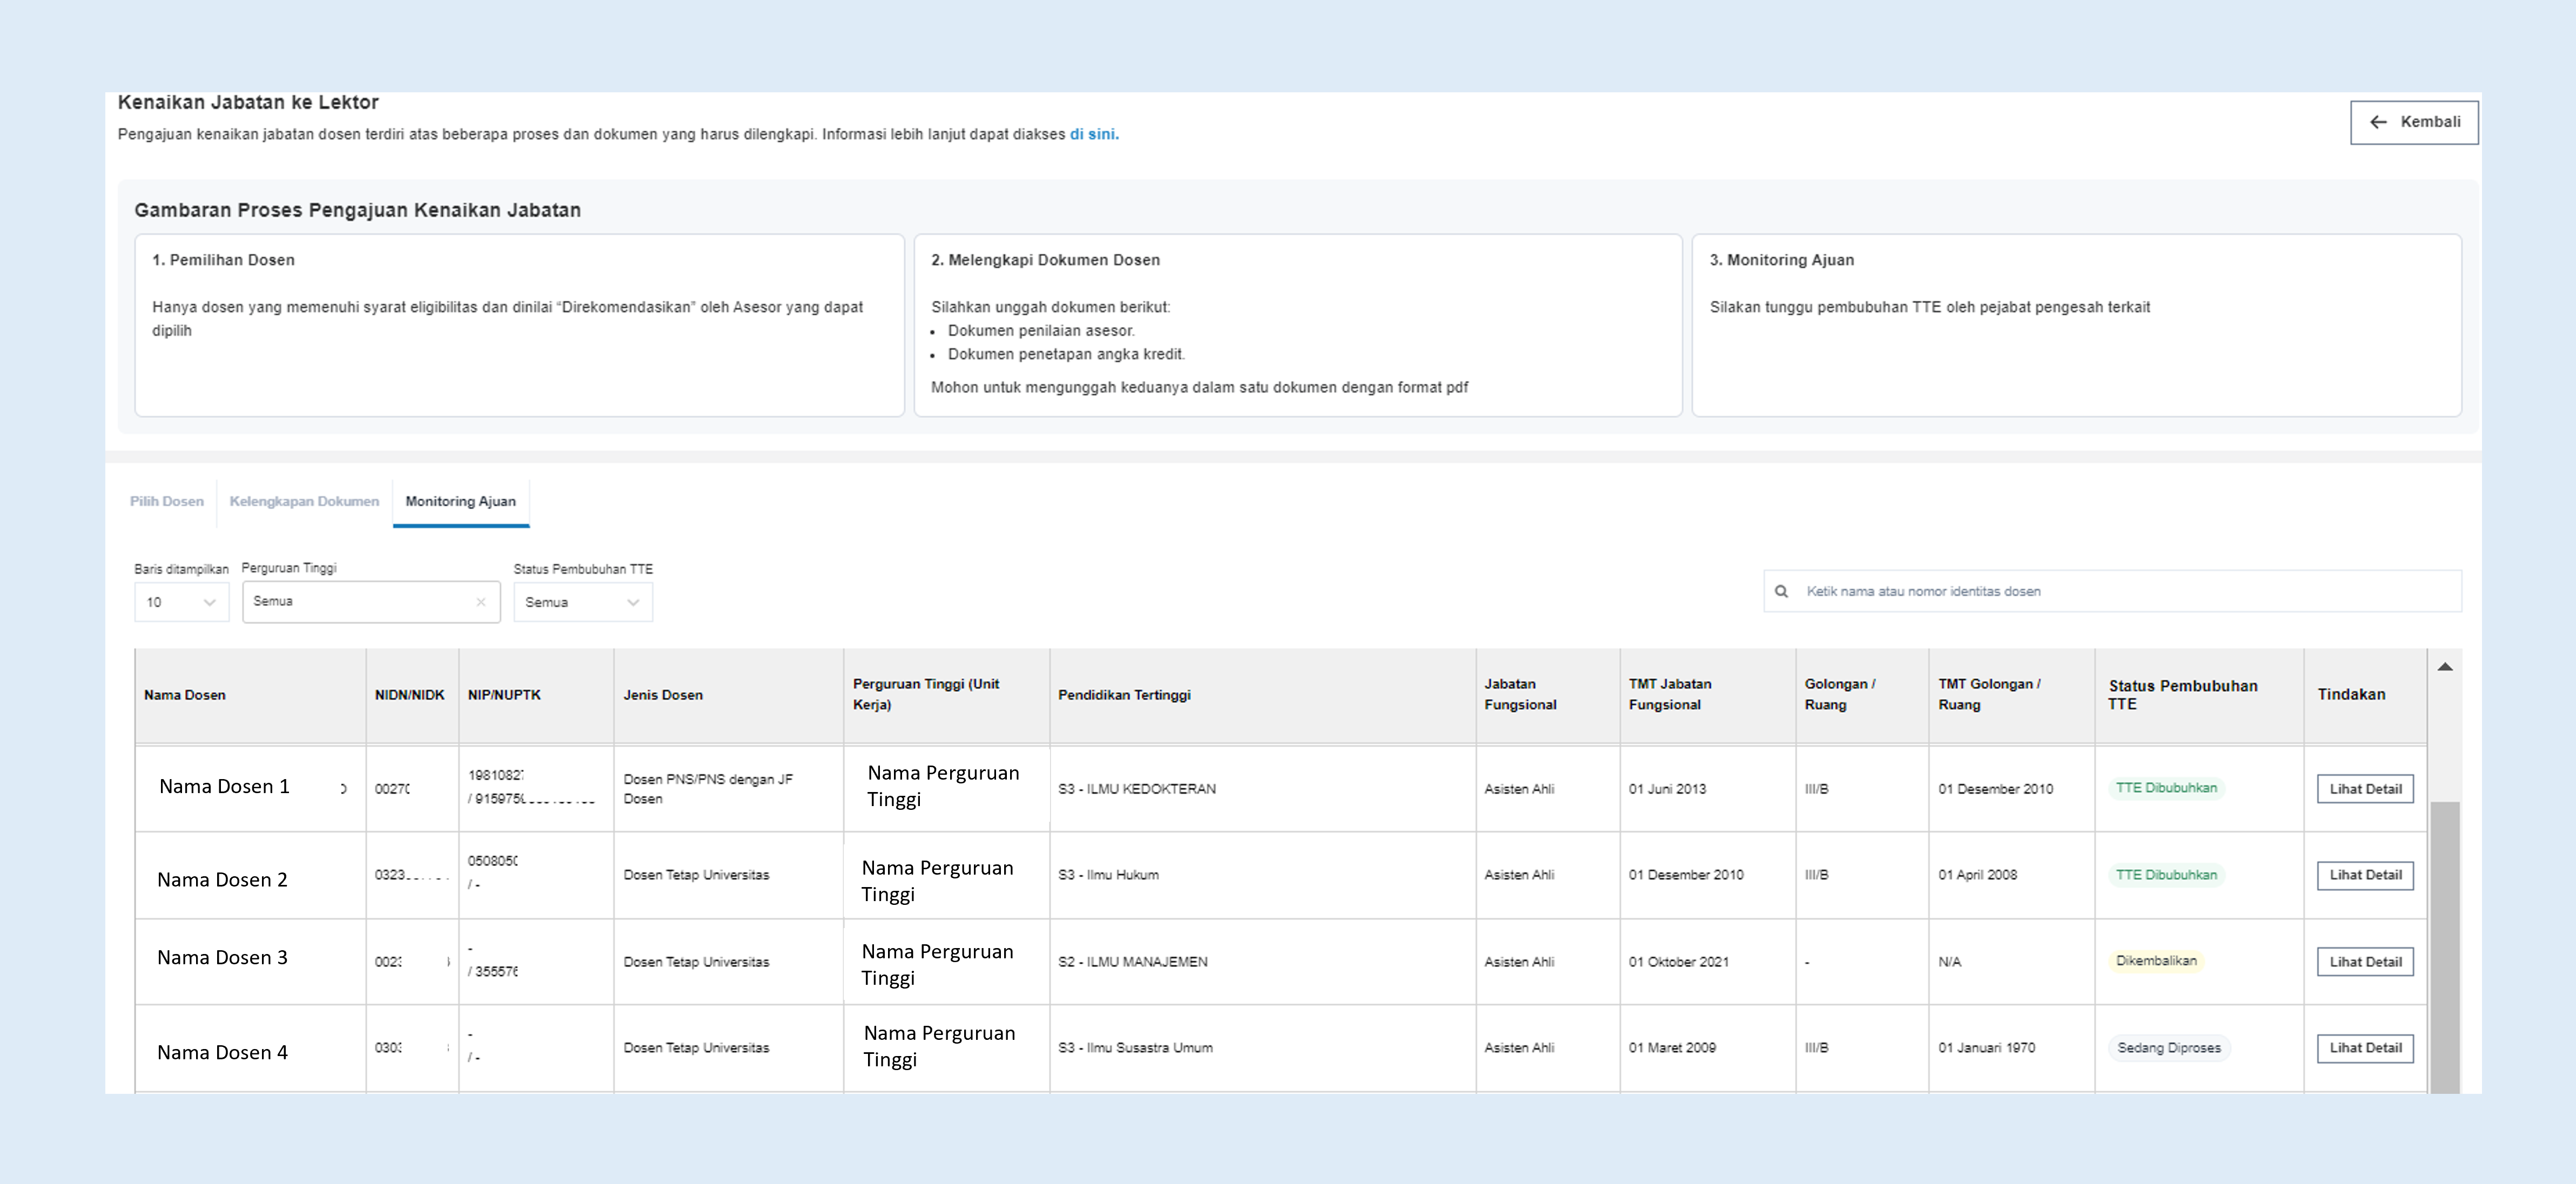Open the Baris ditampilkan dropdown
This screenshot has height=1184, width=2576.
[181, 603]
